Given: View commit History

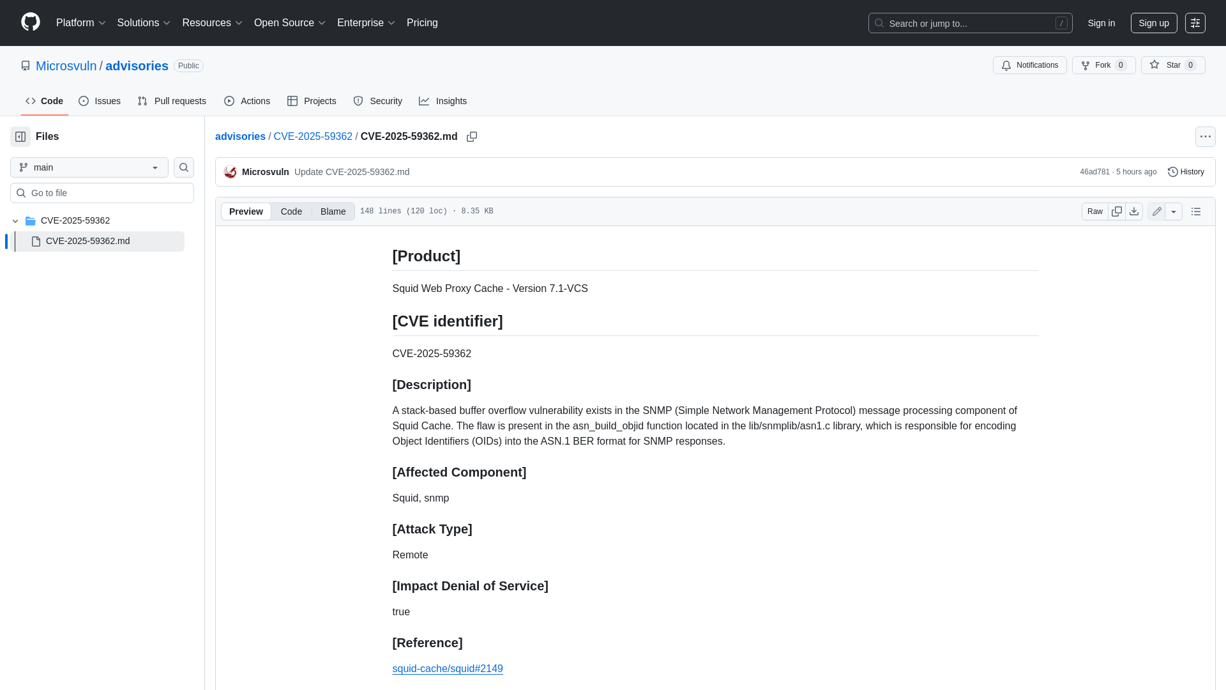Looking at the screenshot, I should [1186, 172].
